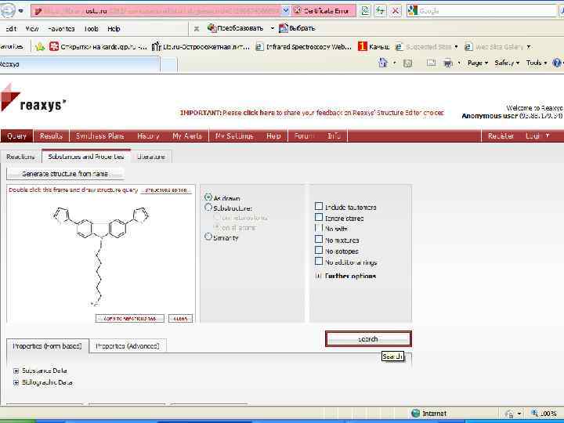Enable Ignore stereo checkbox
The width and height of the screenshot is (564, 423).
tap(319, 217)
